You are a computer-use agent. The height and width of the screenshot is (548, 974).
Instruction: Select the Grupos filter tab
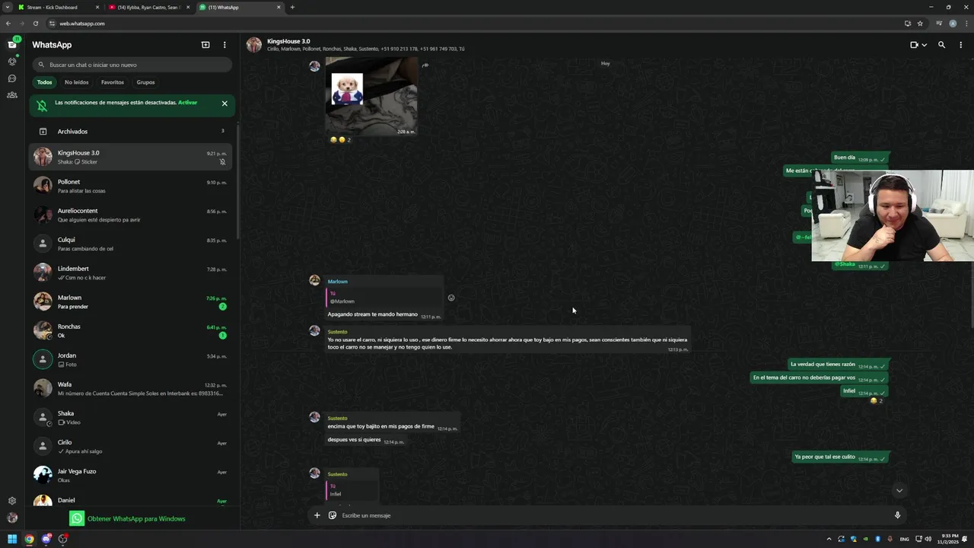[145, 82]
